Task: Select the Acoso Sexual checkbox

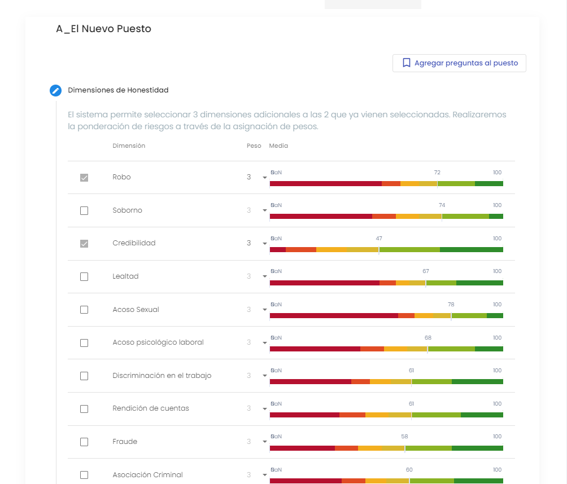Action: (84, 310)
